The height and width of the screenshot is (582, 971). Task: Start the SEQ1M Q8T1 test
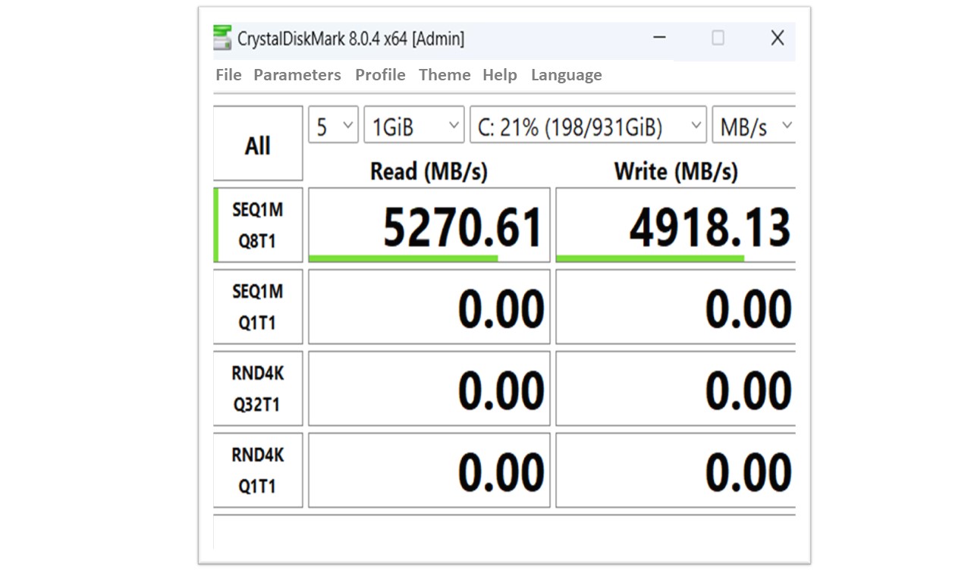(258, 225)
